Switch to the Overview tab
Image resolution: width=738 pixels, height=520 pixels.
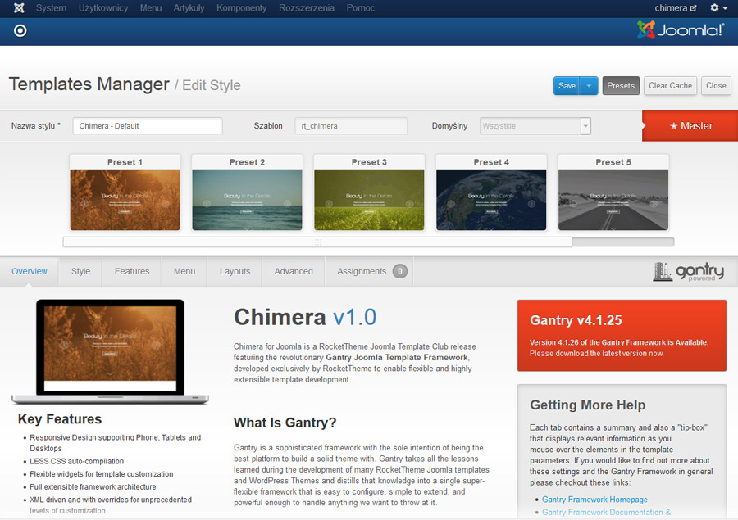30,271
